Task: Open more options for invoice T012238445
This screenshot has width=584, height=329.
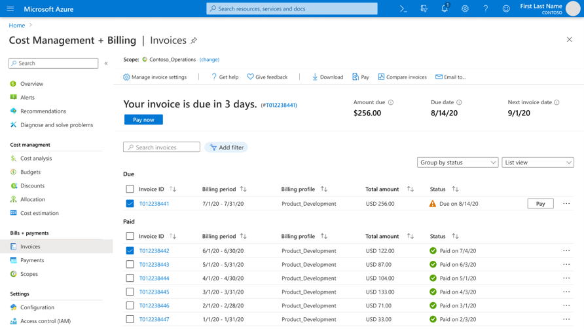Action: click(x=566, y=292)
